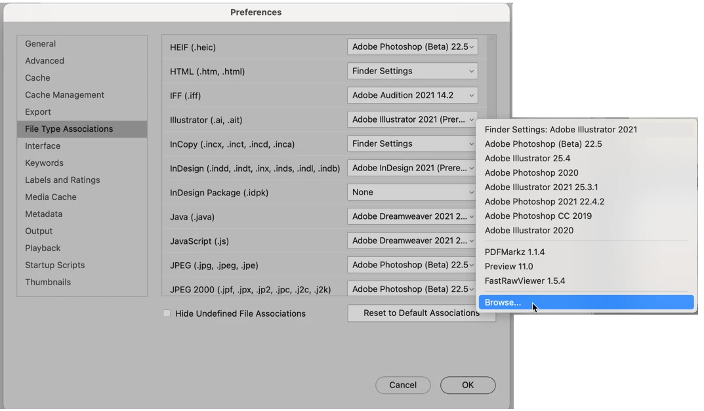Viewport: 704px width, 411px height.
Task: Click the file associations list scrollbar
Action: [491, 76]
